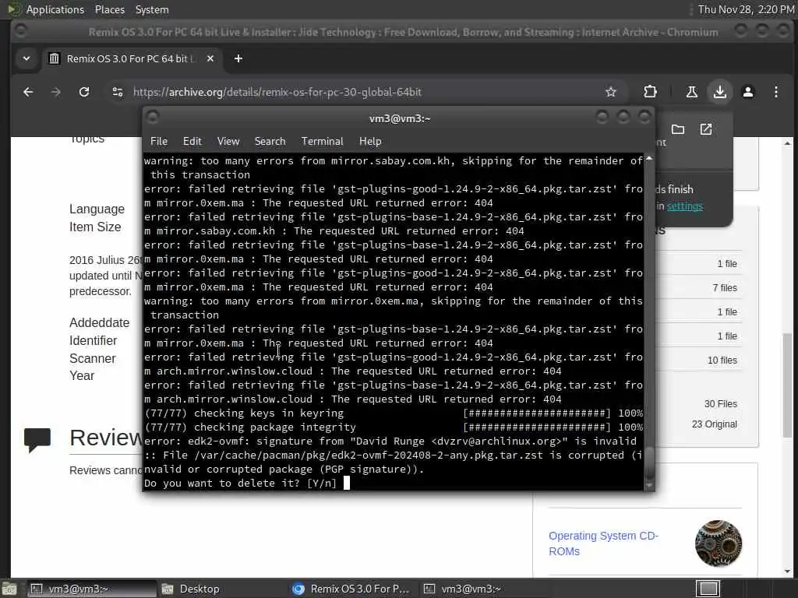This screenshot has height=598, width=798.
Task: Click the 'Year' metadata label
Action: [x=82, y=375]
